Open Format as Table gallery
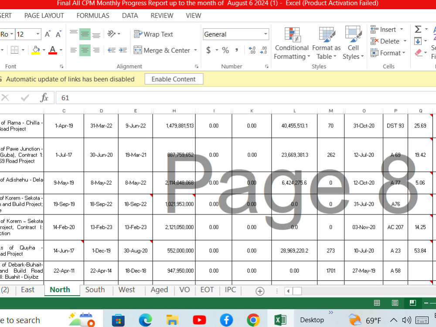Screen dimensions: 436x327 (326, 43)
